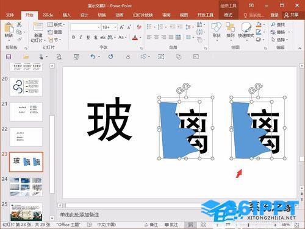The width and height of the screenshot is (305, 229).
Task: Toggle Bold formatting button
Action: [x=74, y=37]
